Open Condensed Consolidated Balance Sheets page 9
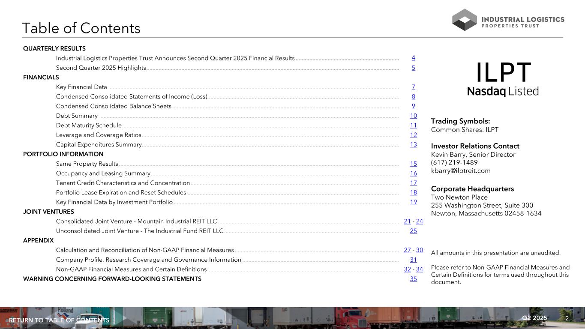This screenshot has height=329, width=585. coord(413,106)
